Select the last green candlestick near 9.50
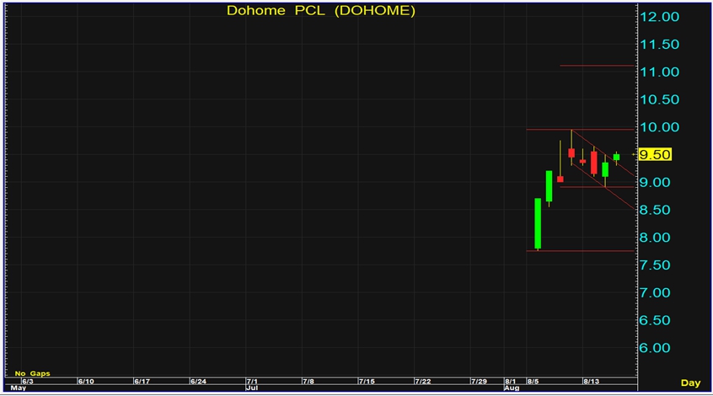 (616, 158)
